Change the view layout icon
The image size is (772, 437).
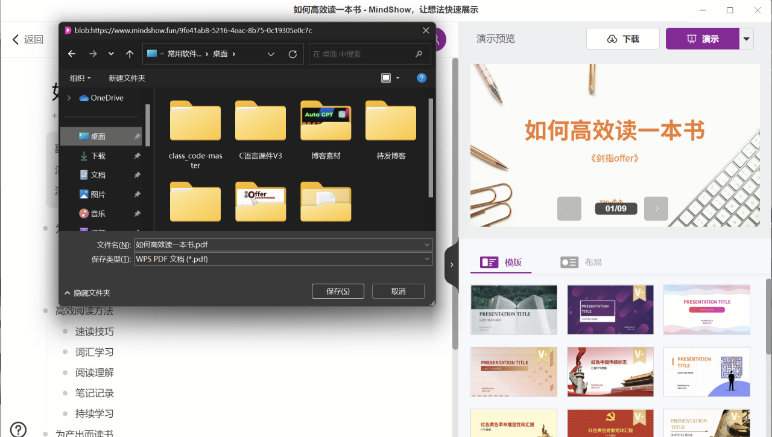386,78
